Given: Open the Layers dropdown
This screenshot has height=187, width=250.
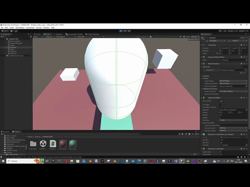Looking at the screenshot, I should pos(233,31).
